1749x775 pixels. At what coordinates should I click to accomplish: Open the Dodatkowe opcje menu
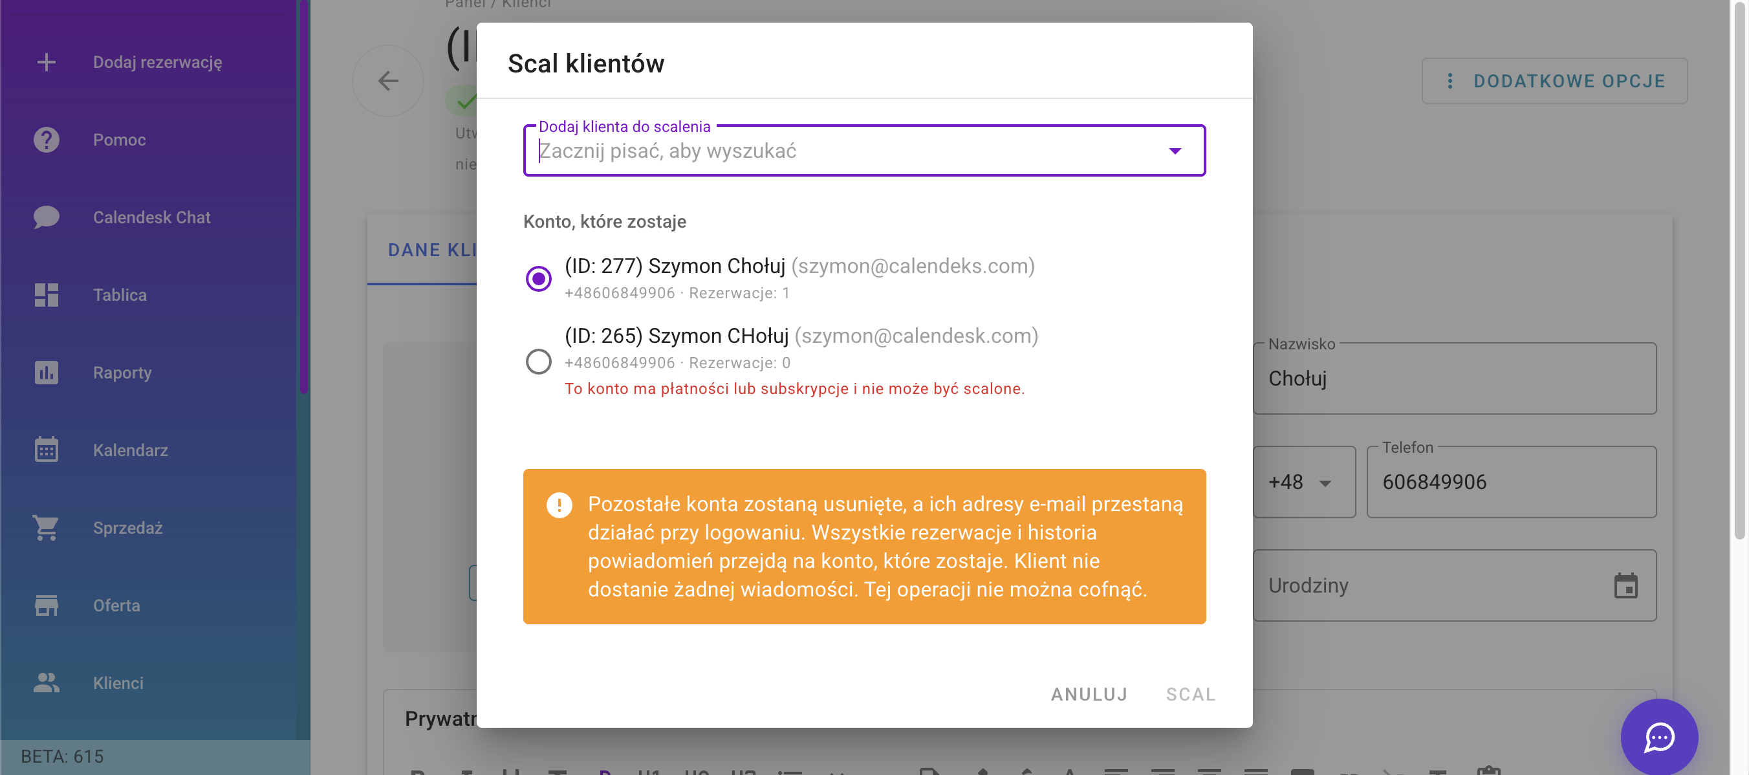click(1554, 81)
